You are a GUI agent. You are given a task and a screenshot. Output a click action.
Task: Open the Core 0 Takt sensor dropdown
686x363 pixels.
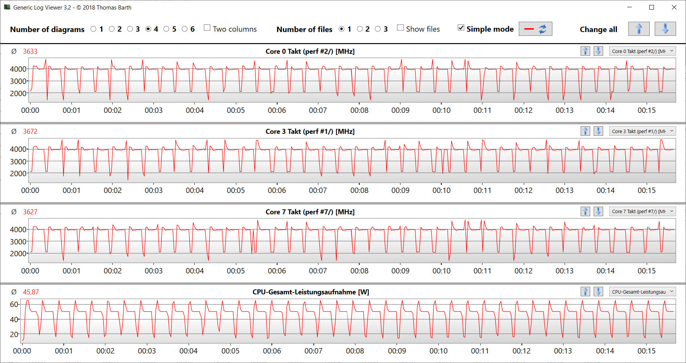coord(642,51)
